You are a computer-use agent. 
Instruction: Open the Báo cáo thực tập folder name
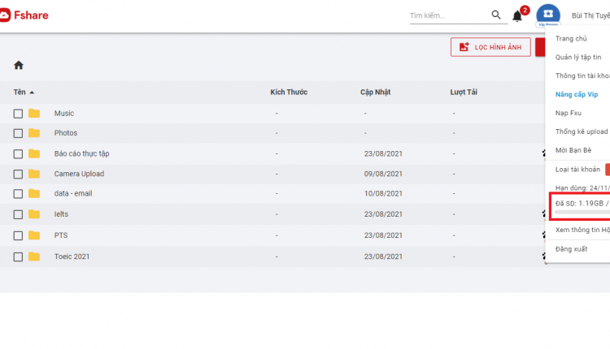click(x=81, y=153)
